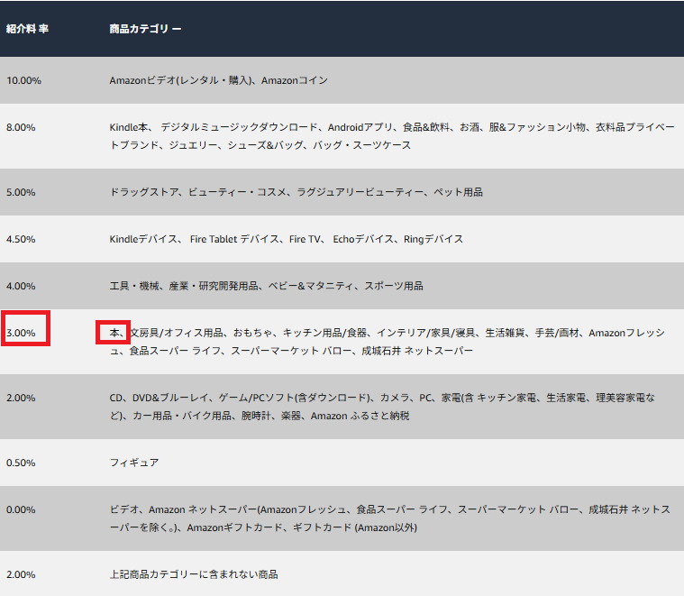Click the 文房具/オフィス用品 category row text
Screen dimensions: 684x596
387,342
